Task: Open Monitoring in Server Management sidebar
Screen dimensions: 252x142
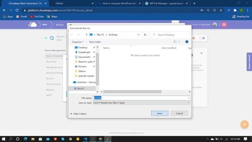Action: 51,62
